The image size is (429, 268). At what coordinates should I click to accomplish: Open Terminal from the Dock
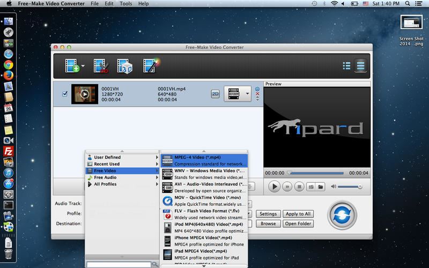9,205
